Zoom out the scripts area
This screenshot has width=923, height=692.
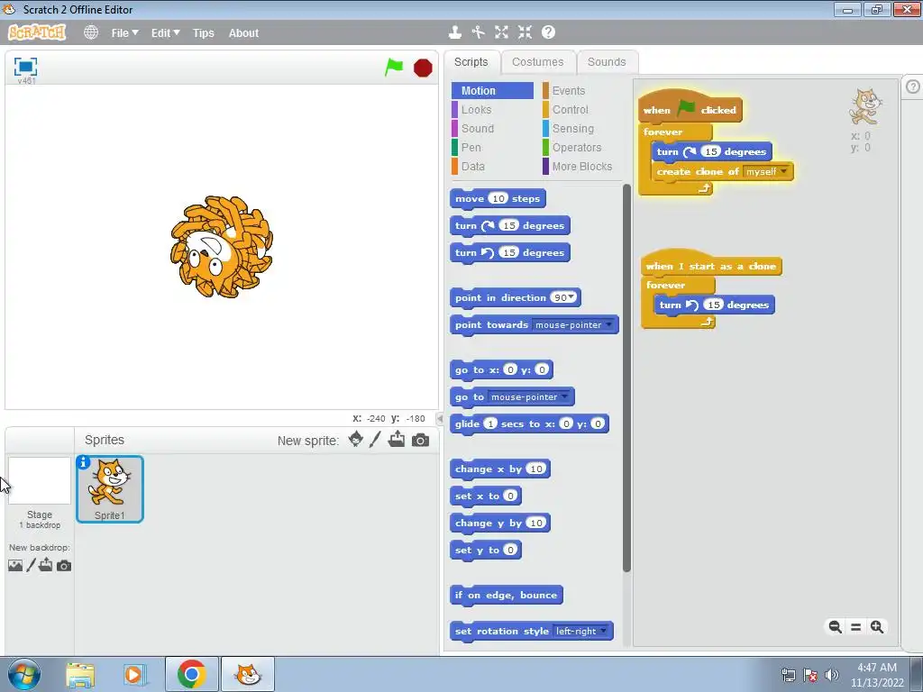(x=835, y=627)
